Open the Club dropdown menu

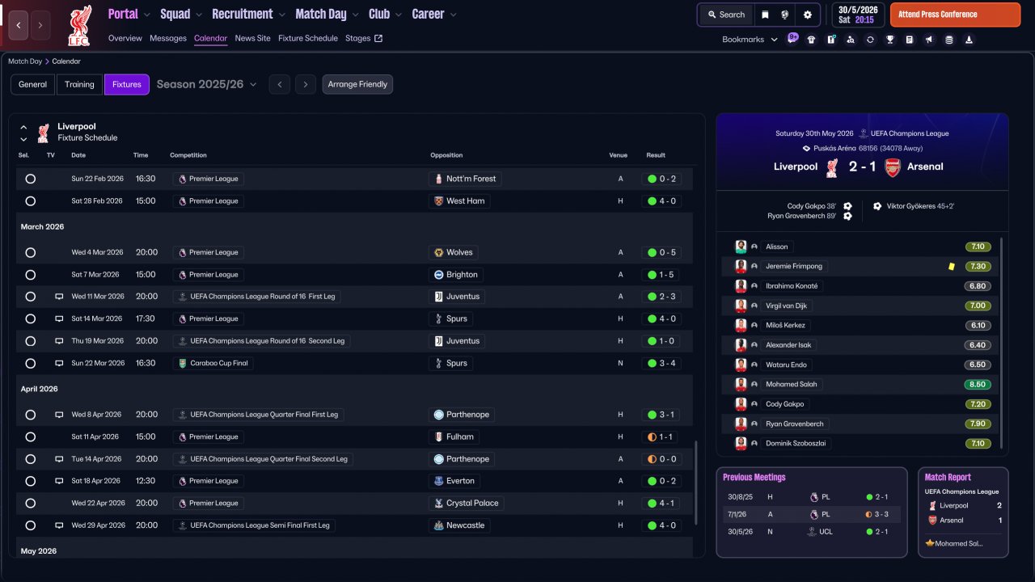coord(385,14)
